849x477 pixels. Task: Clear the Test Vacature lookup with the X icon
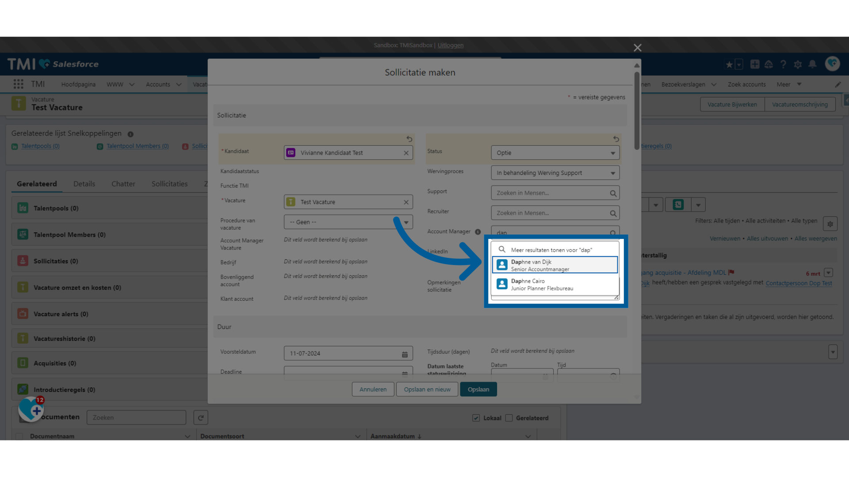click(x=406, y=202)
